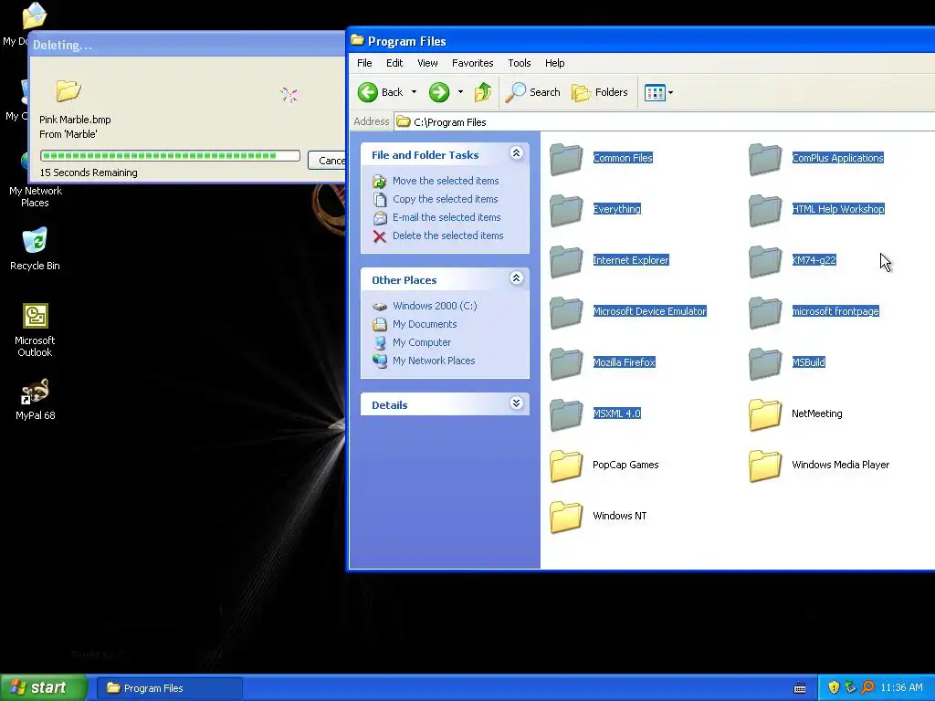
Task: Select the microsoft frontpage folder icon
Action: pyautogui.click(x=765, y=313)
